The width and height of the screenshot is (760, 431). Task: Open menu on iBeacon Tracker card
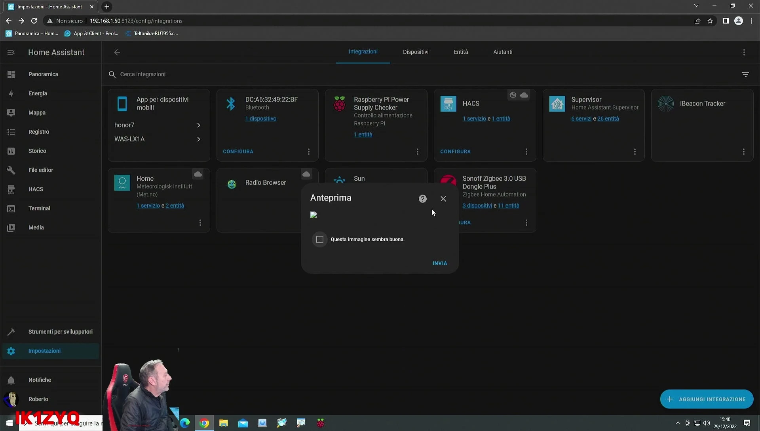(x=744, y=152)
